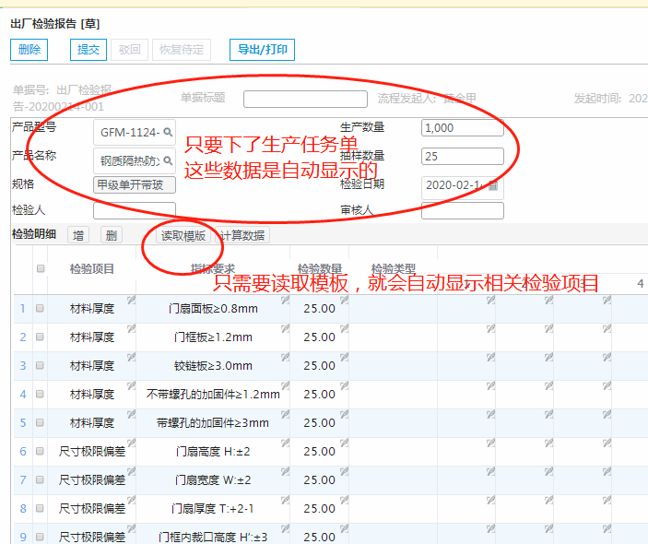
Task: Open the 产品型号 GFM-1124 lookup field
Action: pos(129,132)
